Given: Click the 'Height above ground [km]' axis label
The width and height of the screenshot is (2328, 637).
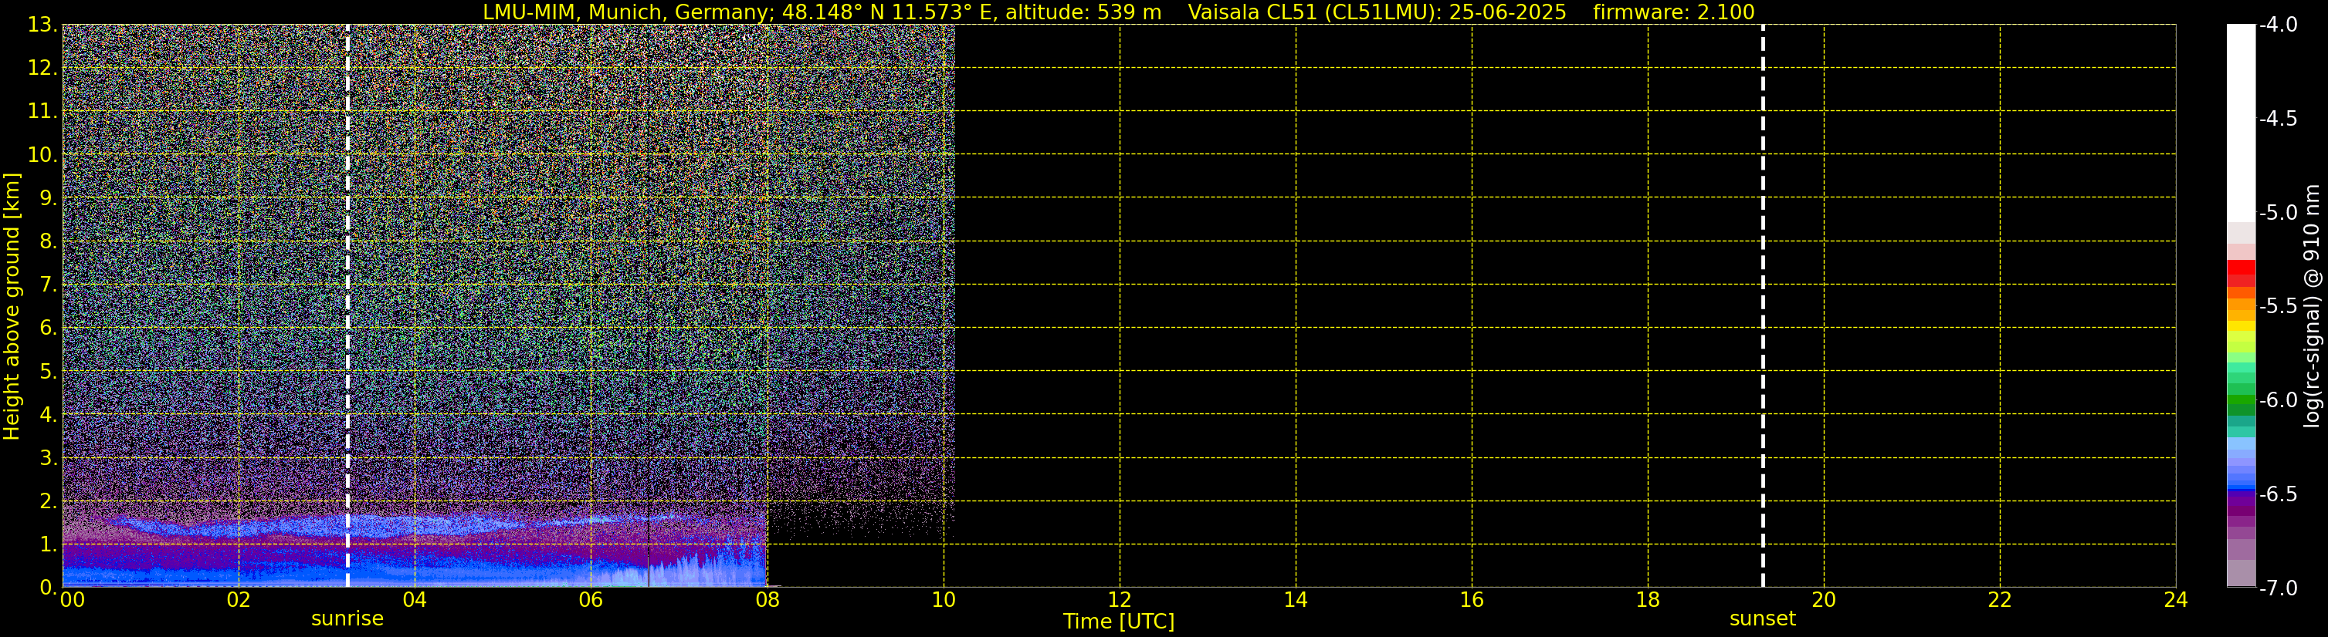Looking at the screenshot, I should coord(12,306).
